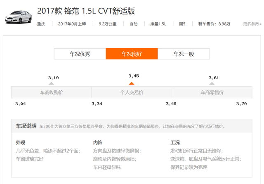Click the 9.2万公里 mileage text
Screen dimensions: 264x184
[108, 24]
